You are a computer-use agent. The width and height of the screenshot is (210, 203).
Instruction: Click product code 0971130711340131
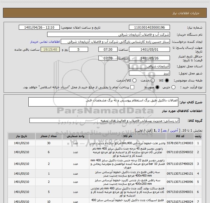(180, 174)
